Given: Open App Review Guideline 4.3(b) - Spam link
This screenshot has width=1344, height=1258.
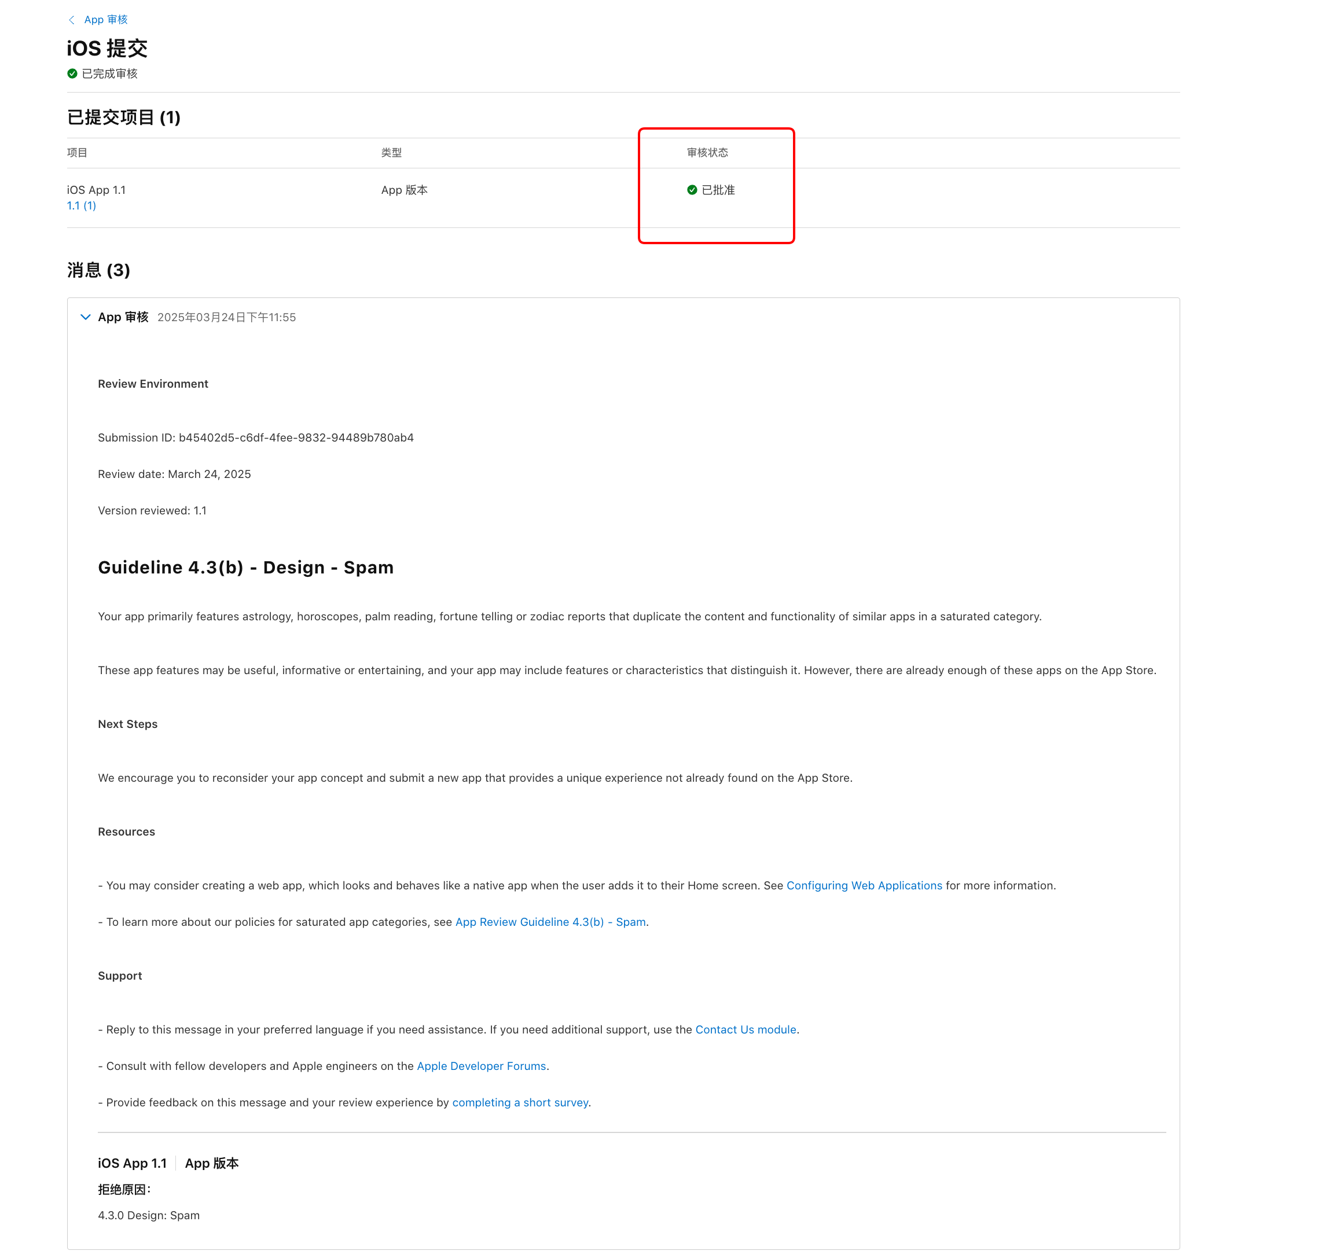Looking at the screenshot, I should (x=550, y=922).
